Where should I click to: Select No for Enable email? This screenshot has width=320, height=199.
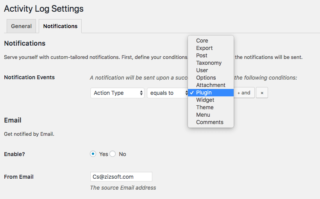click(x=113, y=154)
